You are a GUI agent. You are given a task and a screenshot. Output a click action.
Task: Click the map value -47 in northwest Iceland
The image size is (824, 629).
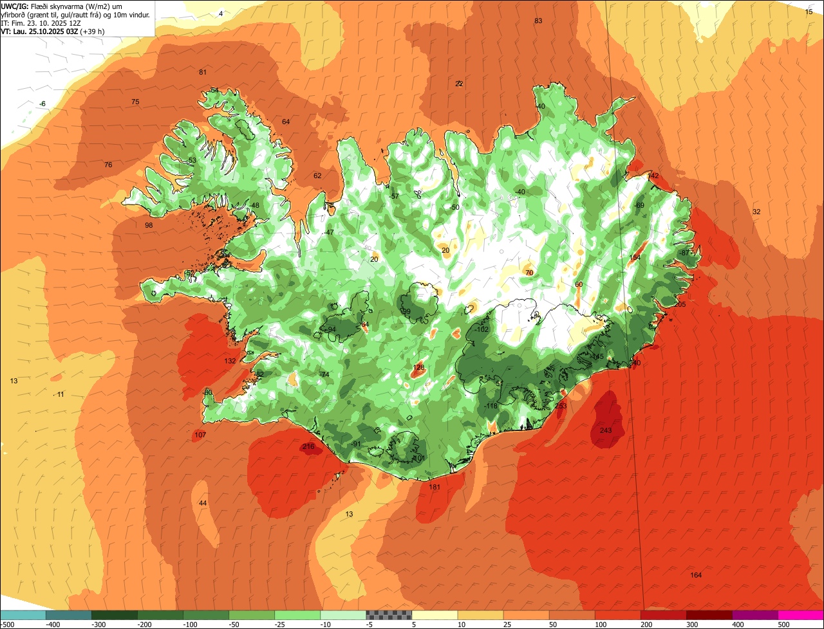click(329, 232)
